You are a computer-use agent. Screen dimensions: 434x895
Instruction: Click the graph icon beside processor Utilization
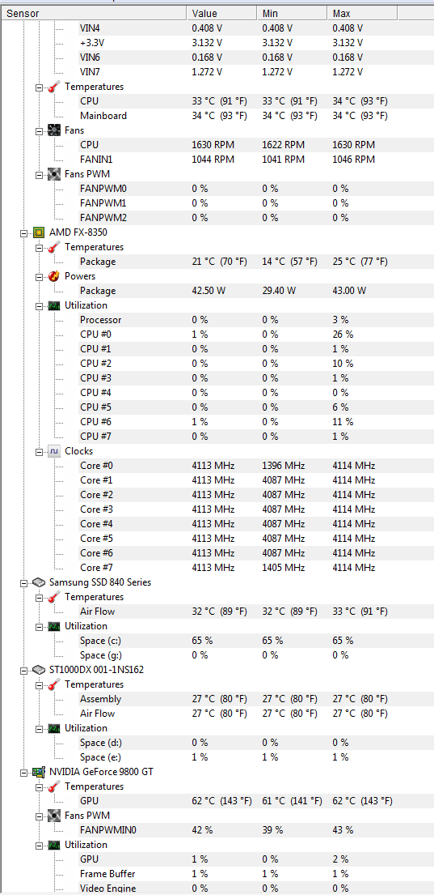click(55, 305)
